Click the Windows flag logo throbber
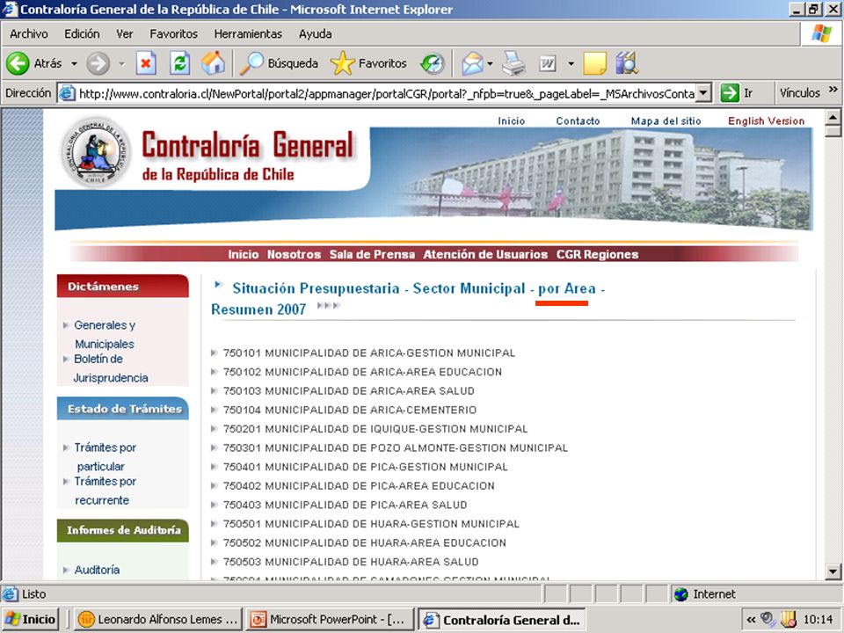The image size is (844, 633). (821, 33)
